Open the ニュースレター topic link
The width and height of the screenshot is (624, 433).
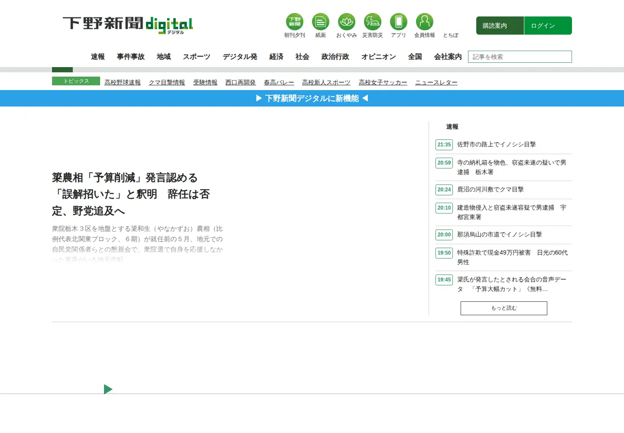(x=436, y=82)
